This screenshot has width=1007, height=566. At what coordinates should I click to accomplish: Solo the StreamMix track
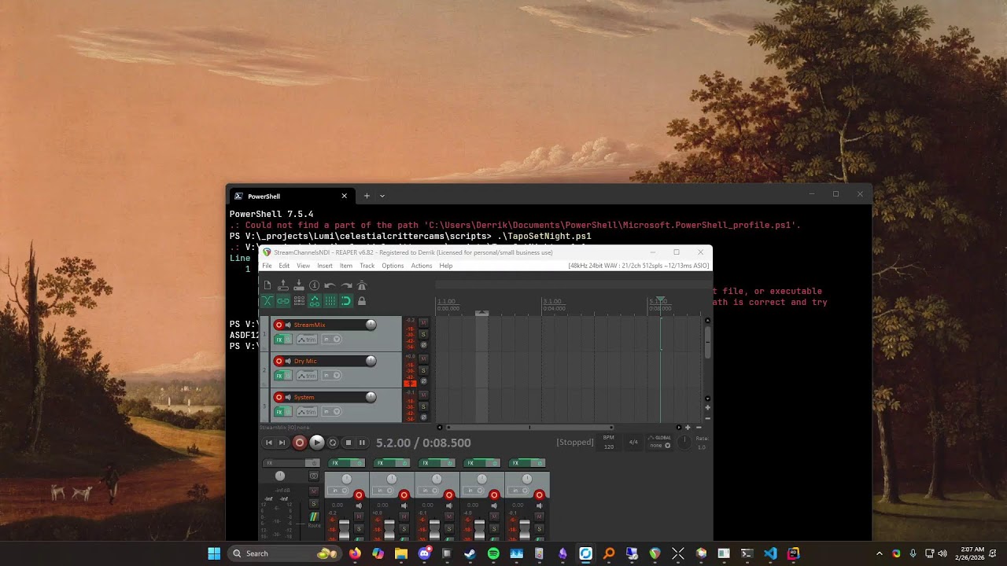point(423,334)
